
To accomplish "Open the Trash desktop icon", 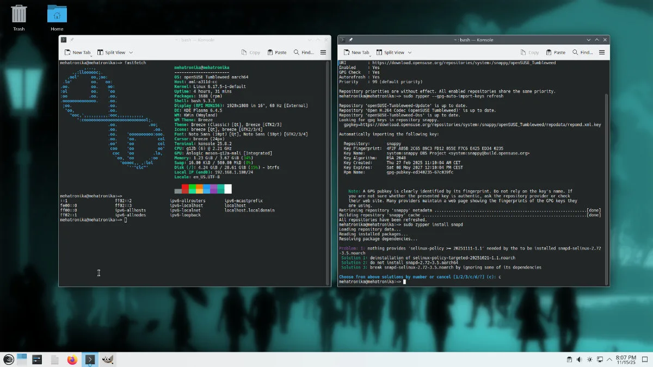I will coord(19,15).
